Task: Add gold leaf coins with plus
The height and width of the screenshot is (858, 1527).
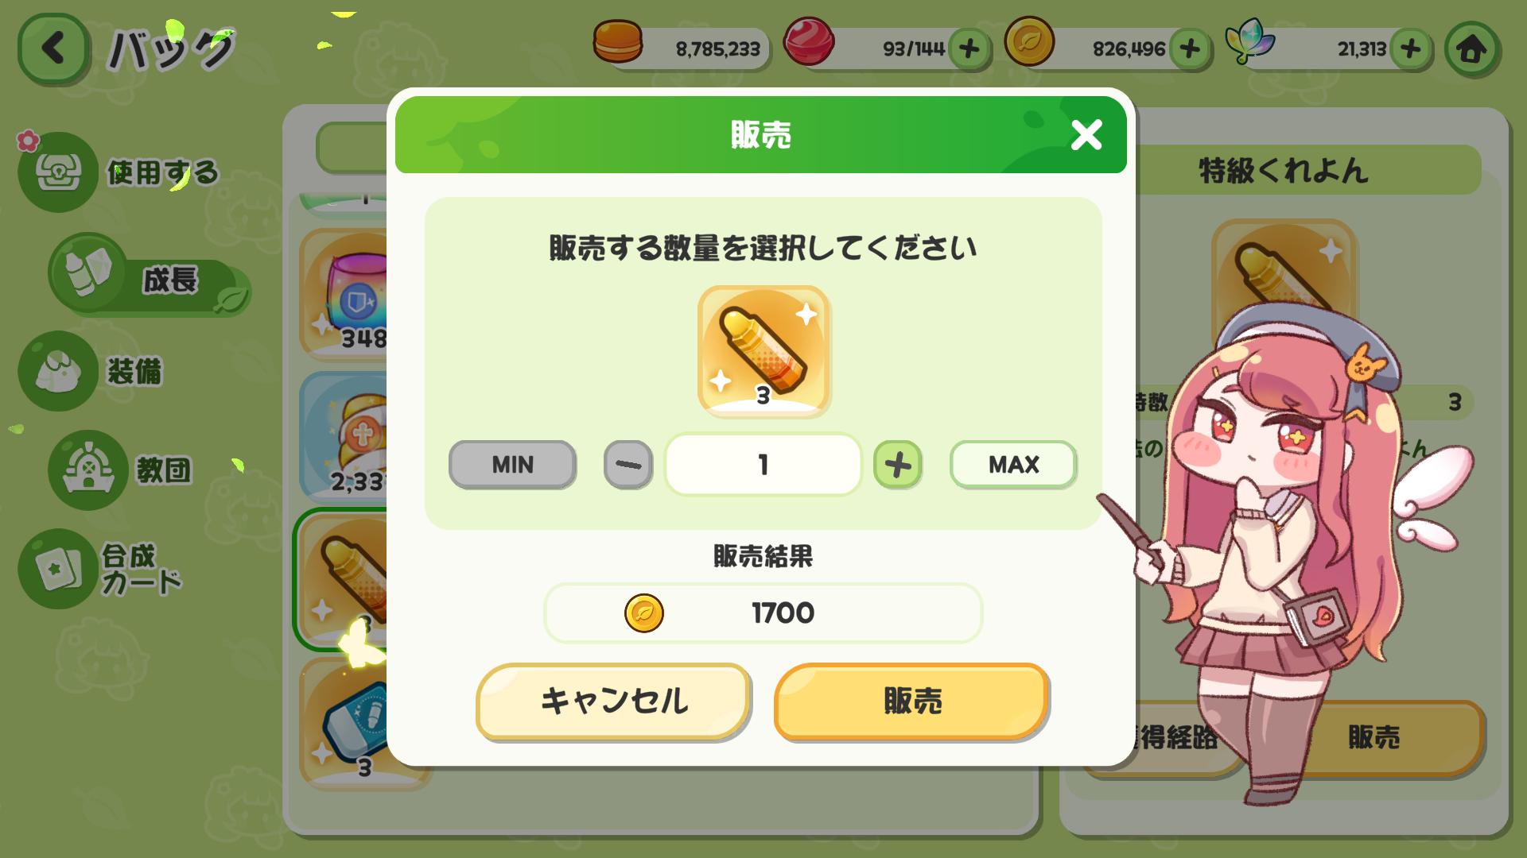Action: tap(1190, 49)
